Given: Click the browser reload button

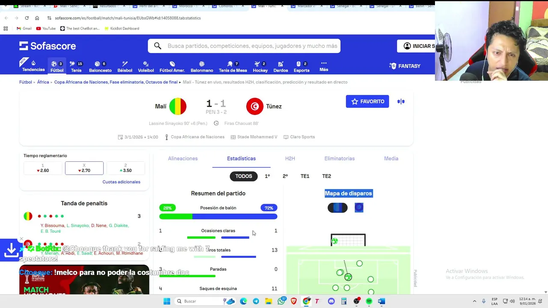Looking at the screenshot, I should point(27,18).
